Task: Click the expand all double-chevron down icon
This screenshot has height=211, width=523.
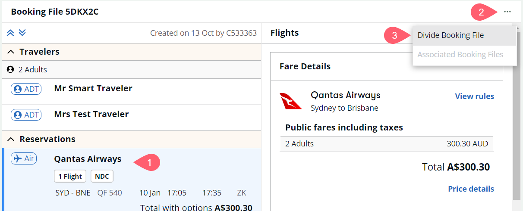Action: coord(22,33)
